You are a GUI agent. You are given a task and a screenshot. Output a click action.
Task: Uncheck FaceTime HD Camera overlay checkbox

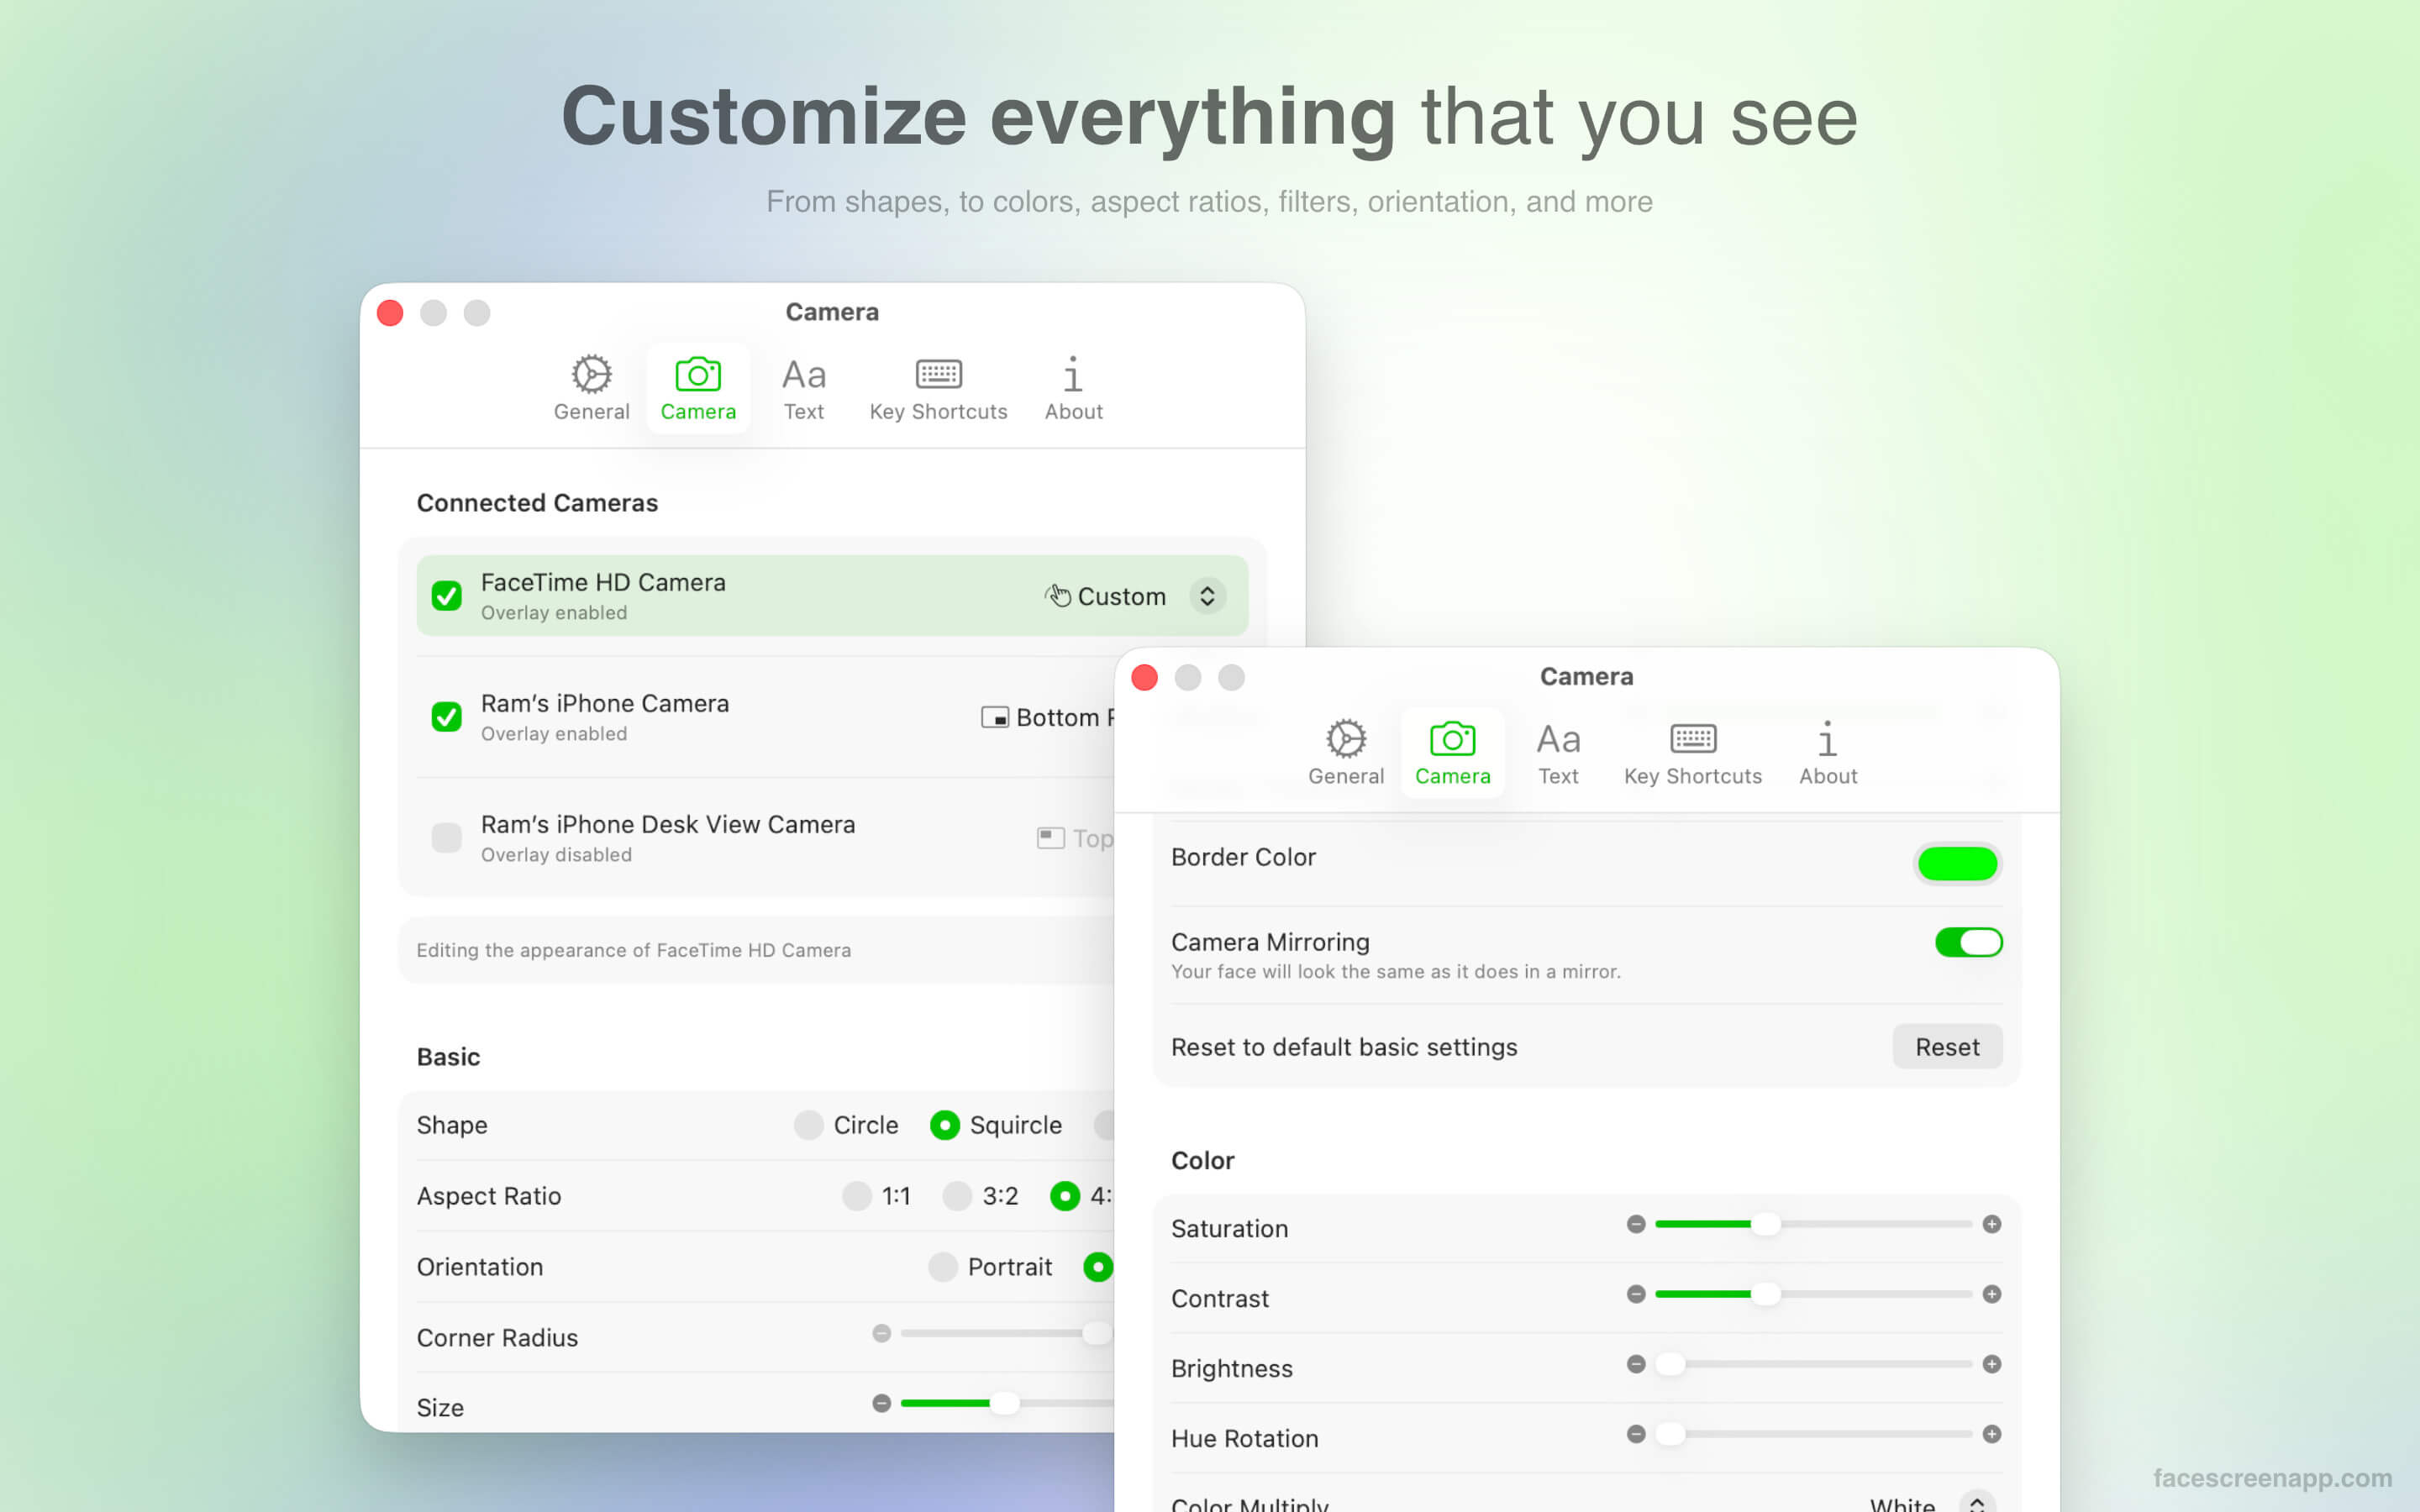pos(446,596)
